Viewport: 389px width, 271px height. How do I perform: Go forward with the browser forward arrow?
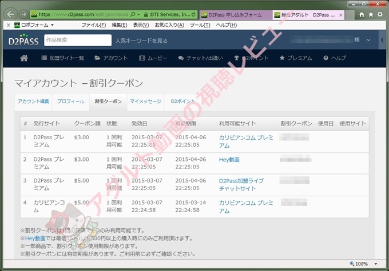[x=23, y=14]
